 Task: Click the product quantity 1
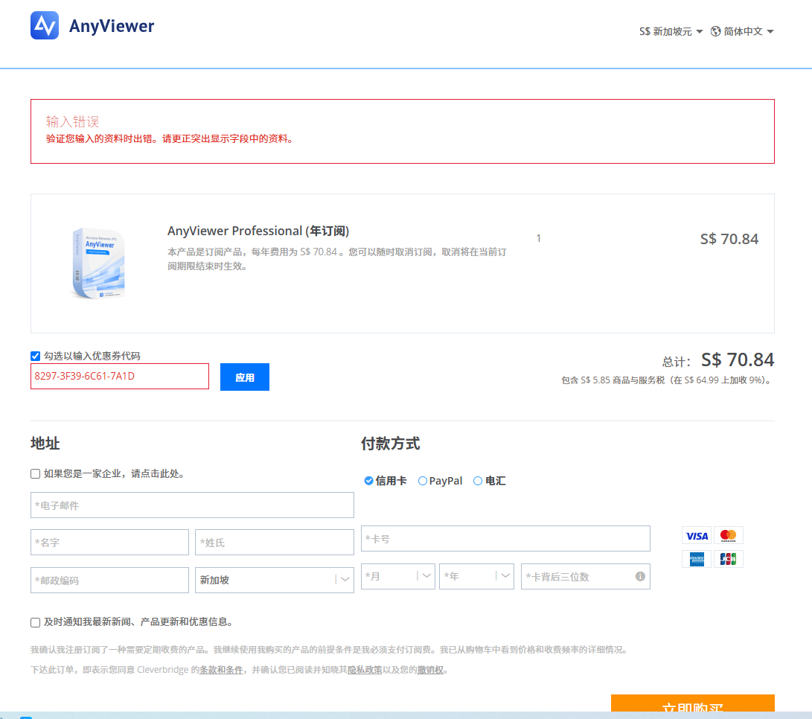(539, 238)
